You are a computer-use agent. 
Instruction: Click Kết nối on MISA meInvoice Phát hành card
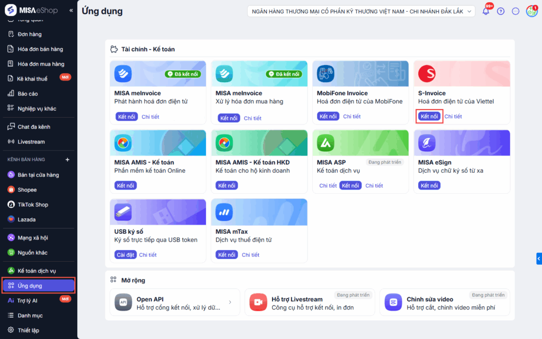click(x=127, y=117)
